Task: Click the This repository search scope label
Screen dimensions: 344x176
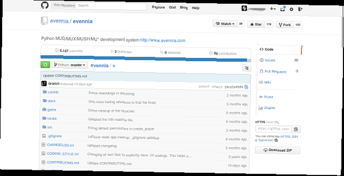Action: (x=64, y=5)
